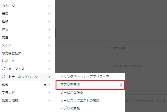Screen dimensions: 167x112
Task: Click the arrow icon beside パフォーマンス
Action: pos(49,69)
